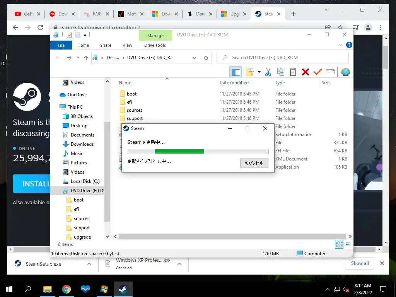Click the Chrome reload button
The height and width of the screenshot is (297, 396).
coord(40,27)
